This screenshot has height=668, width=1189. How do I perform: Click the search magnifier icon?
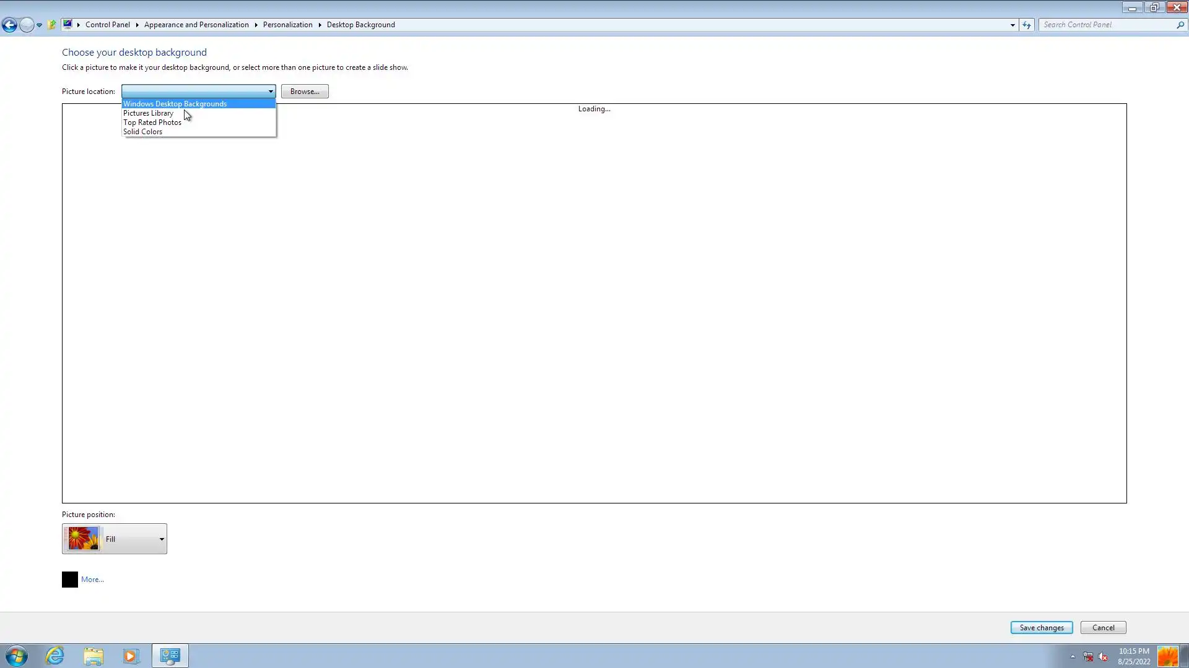1180,25
